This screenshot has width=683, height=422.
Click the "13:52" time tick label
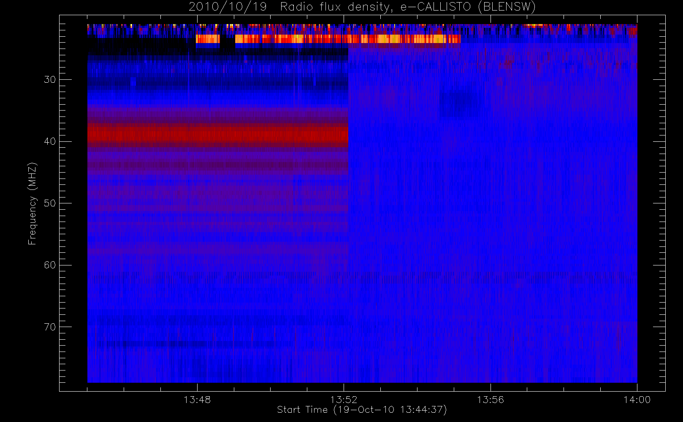pyautogui.click(x=344, y=400)
